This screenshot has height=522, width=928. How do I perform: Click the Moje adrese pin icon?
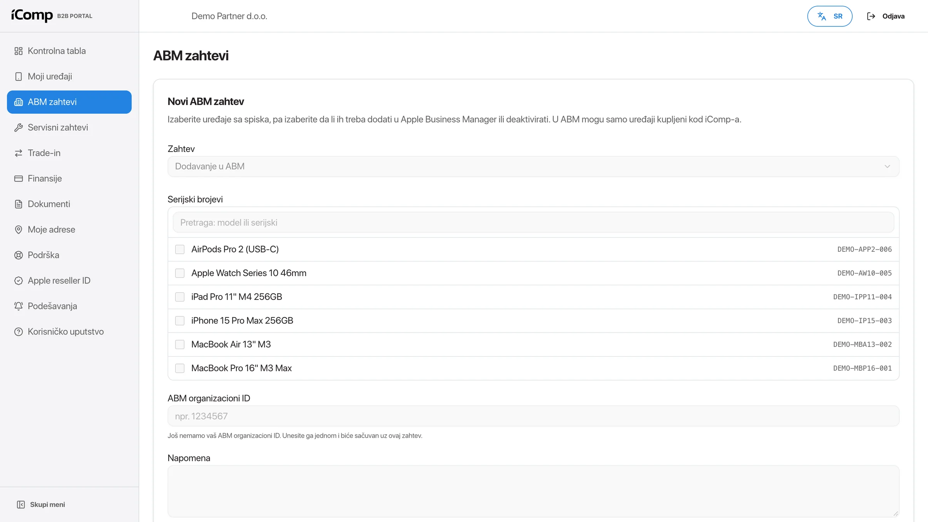(19, 230)
